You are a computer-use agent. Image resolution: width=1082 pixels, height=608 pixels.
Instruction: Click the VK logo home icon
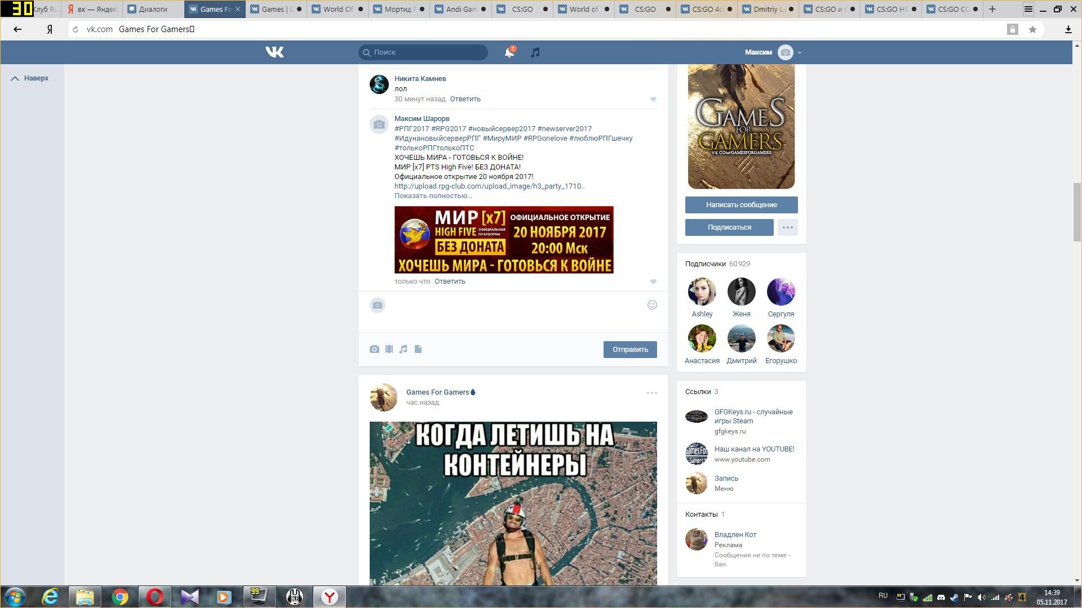click(274, 52)
